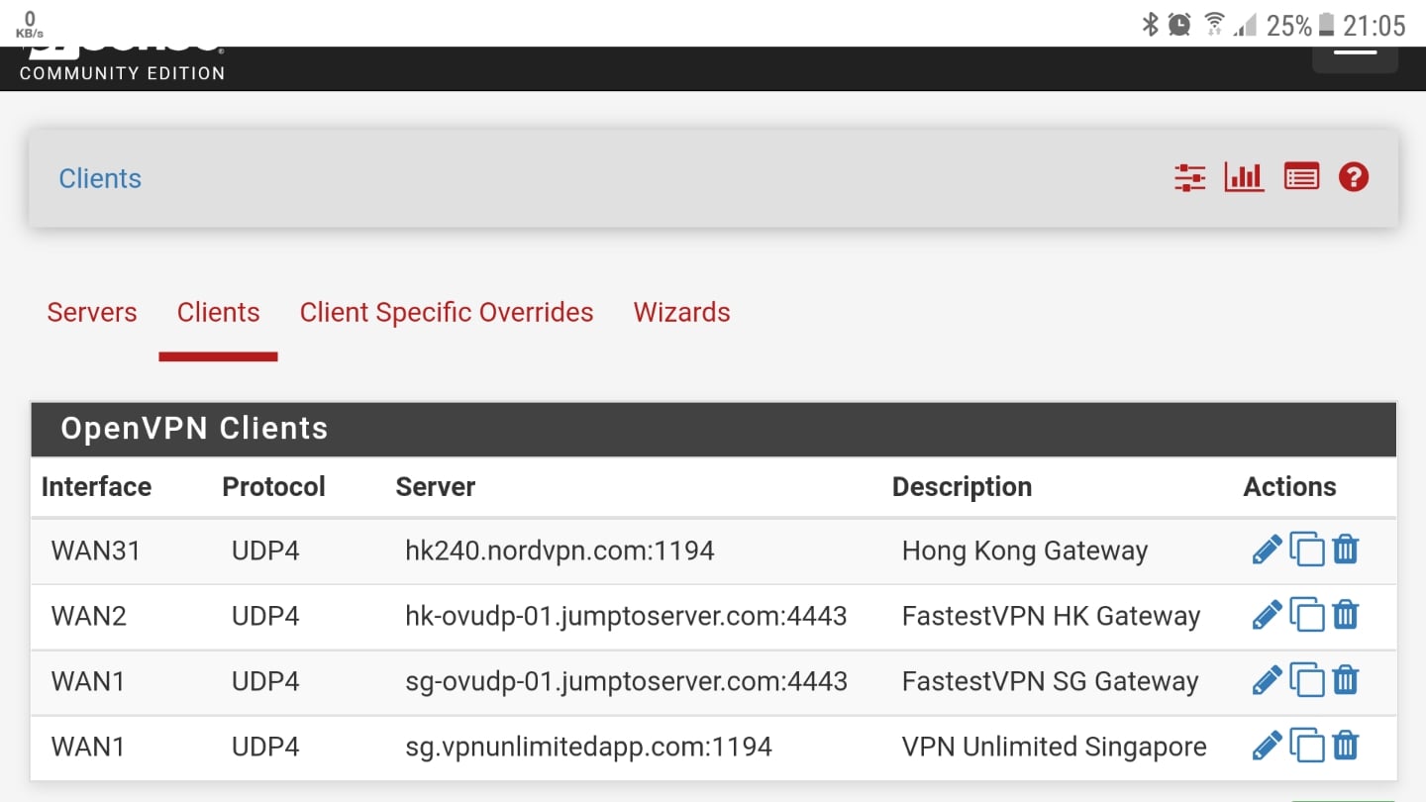Click the Server column header
The height and width of the screenshot is (802, 1426).
pyautogui.click(x=436, y=486)
